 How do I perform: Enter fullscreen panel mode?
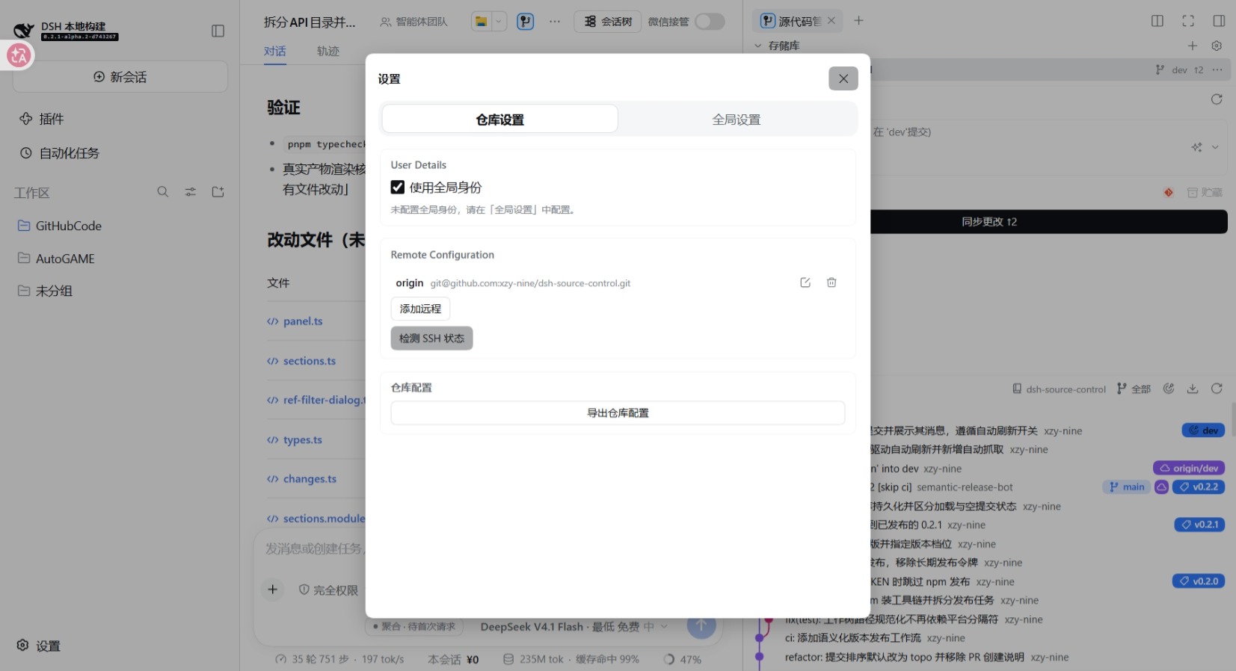pos(1188,21)
